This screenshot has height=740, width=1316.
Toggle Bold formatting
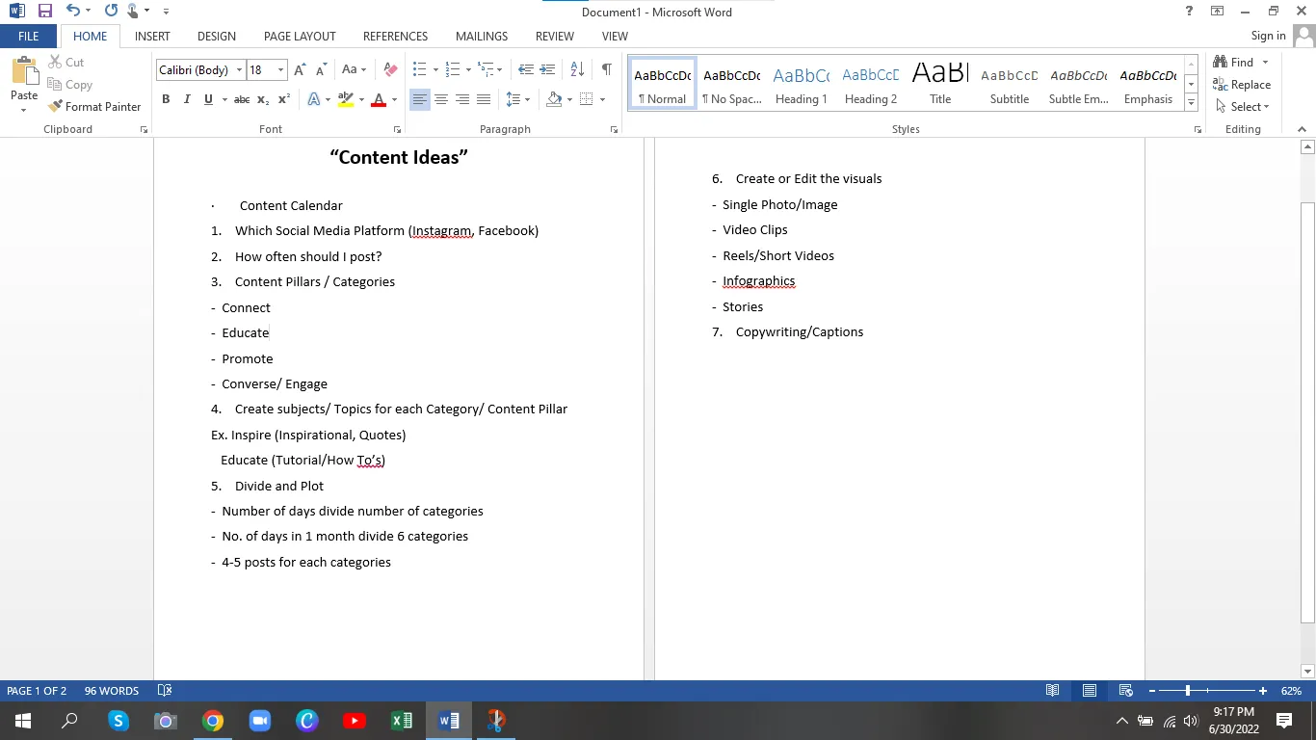[166, 99]
